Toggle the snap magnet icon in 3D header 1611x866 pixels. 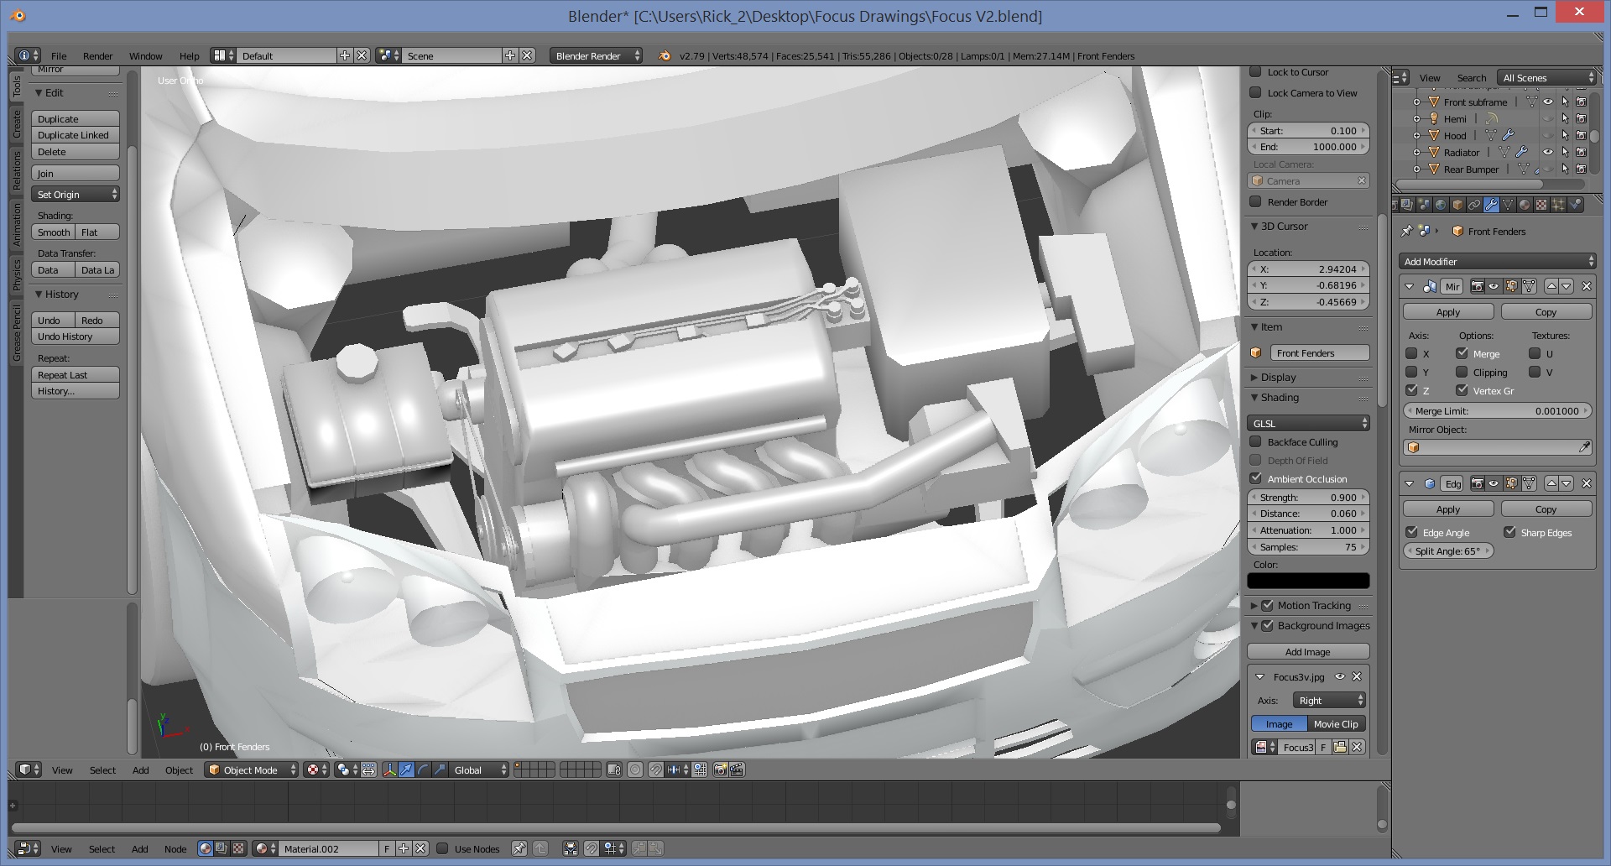pyautogui.click(x=656, y=769)
